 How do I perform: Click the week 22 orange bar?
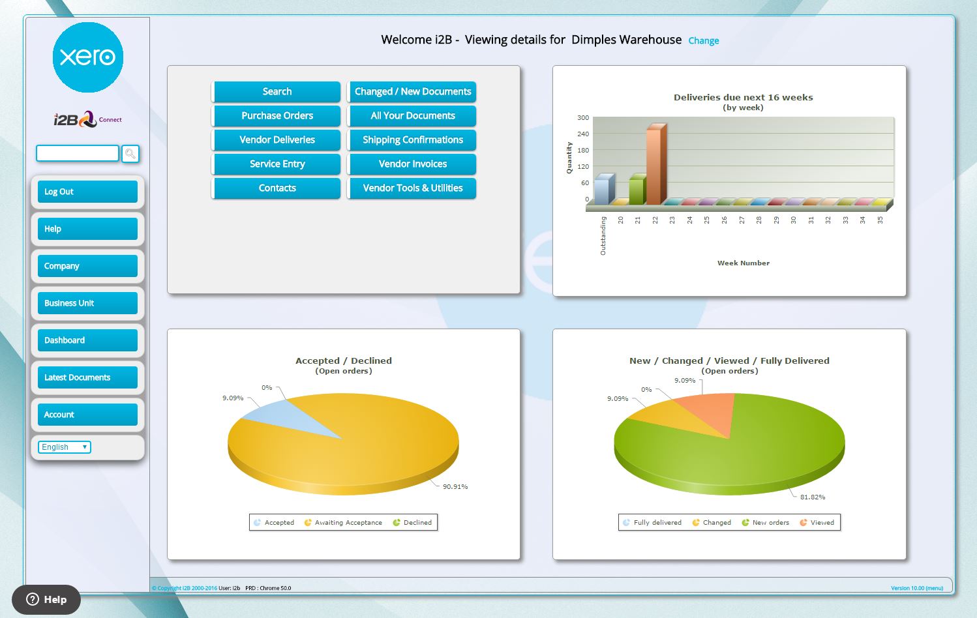point(654,163)
